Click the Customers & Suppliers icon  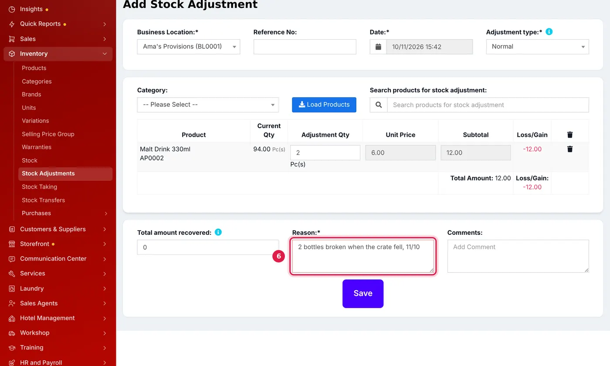[12, 229]
